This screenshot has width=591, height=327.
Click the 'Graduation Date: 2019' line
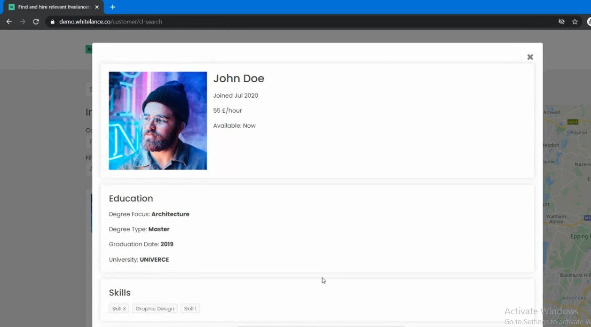(141, 244)
